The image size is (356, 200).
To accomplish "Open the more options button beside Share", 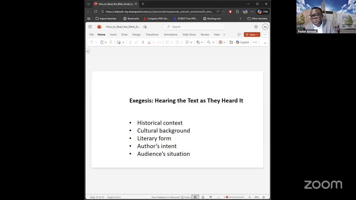I will (265, 34).
